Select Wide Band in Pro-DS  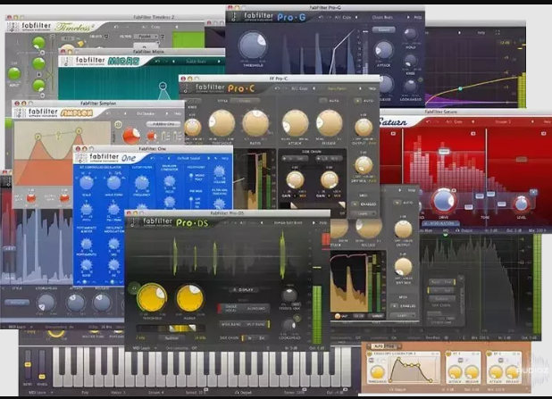click(x=231, y=324)
